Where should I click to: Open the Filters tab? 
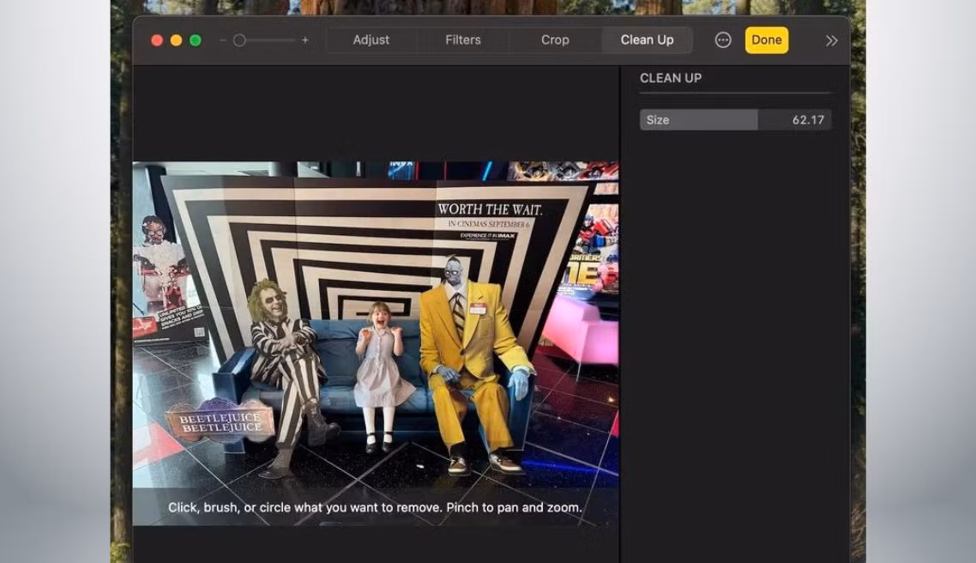pos(463,39)
